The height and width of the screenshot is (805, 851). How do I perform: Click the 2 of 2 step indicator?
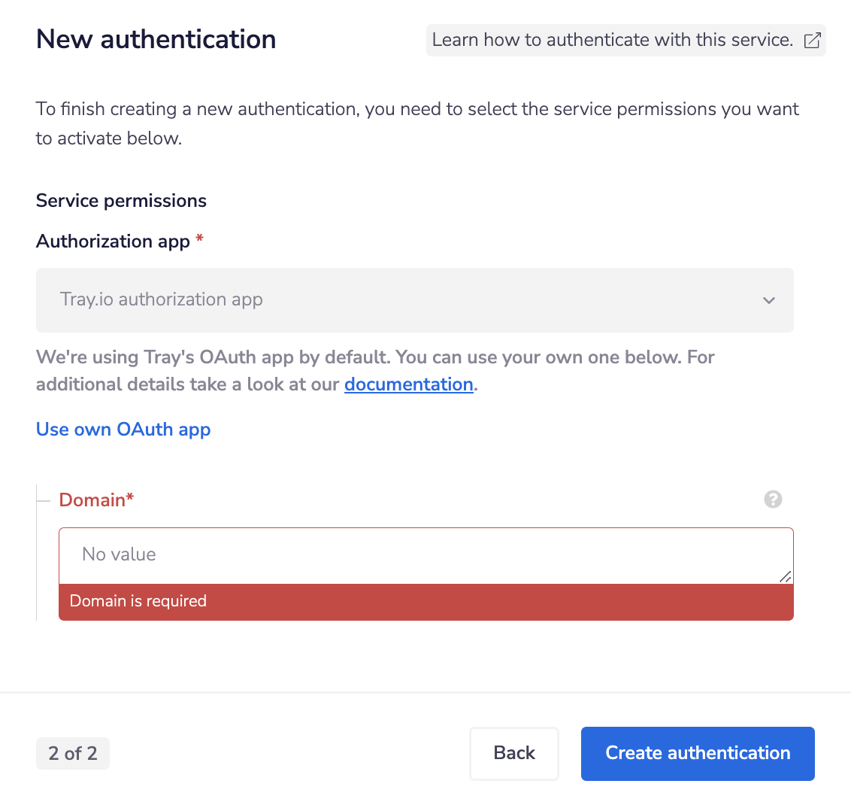pyautogui.click(x=72, y=753)
